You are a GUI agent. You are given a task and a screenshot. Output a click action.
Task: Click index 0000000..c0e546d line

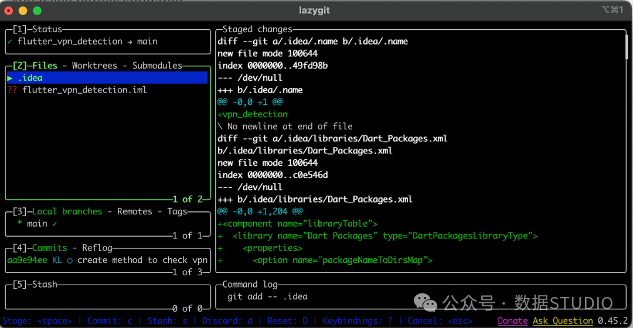pos(273,175)
